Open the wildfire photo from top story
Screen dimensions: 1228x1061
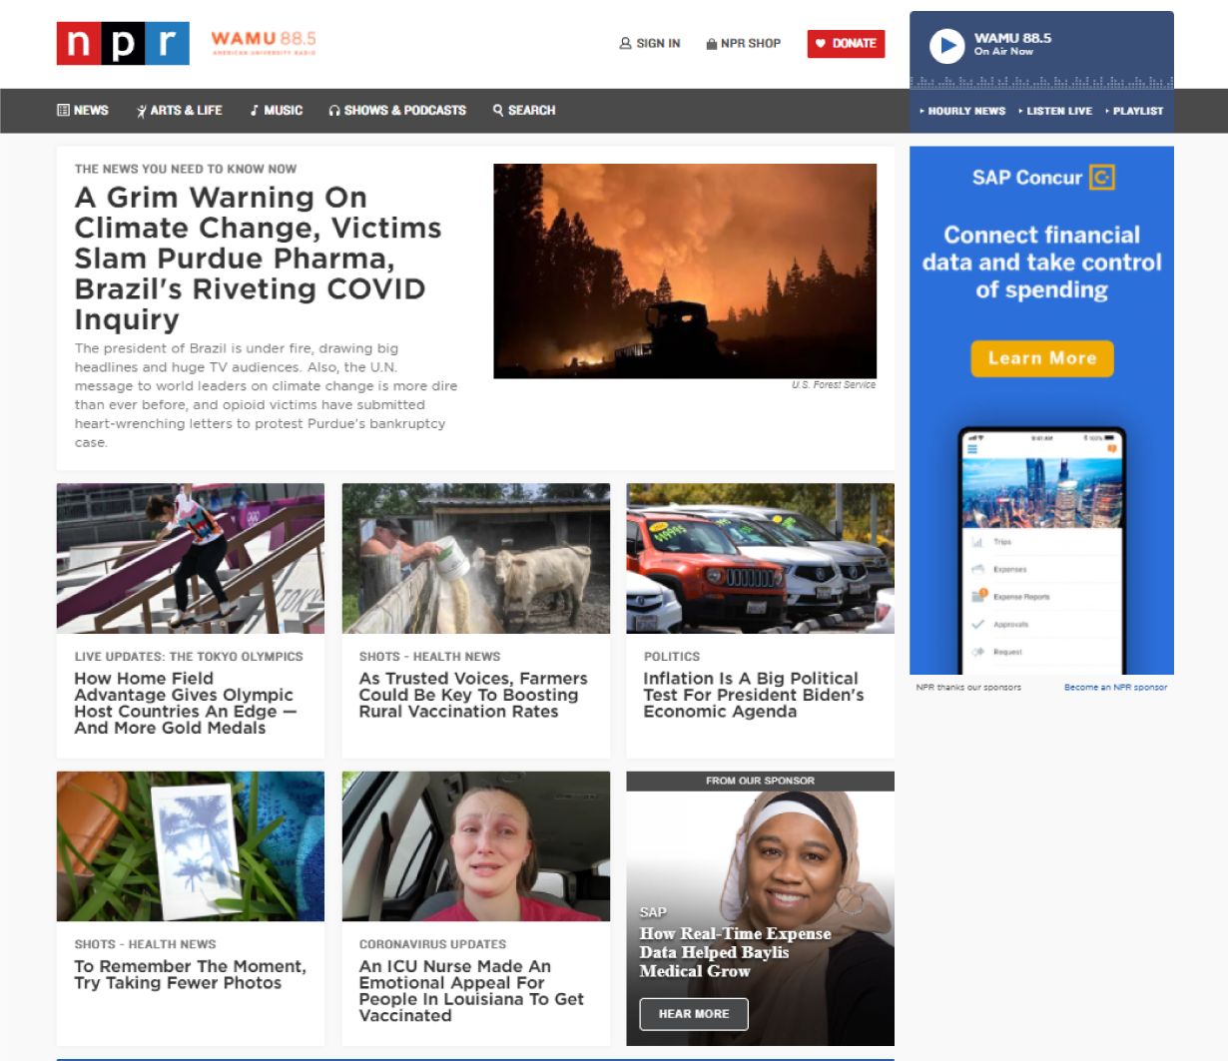tap(685, 270)
